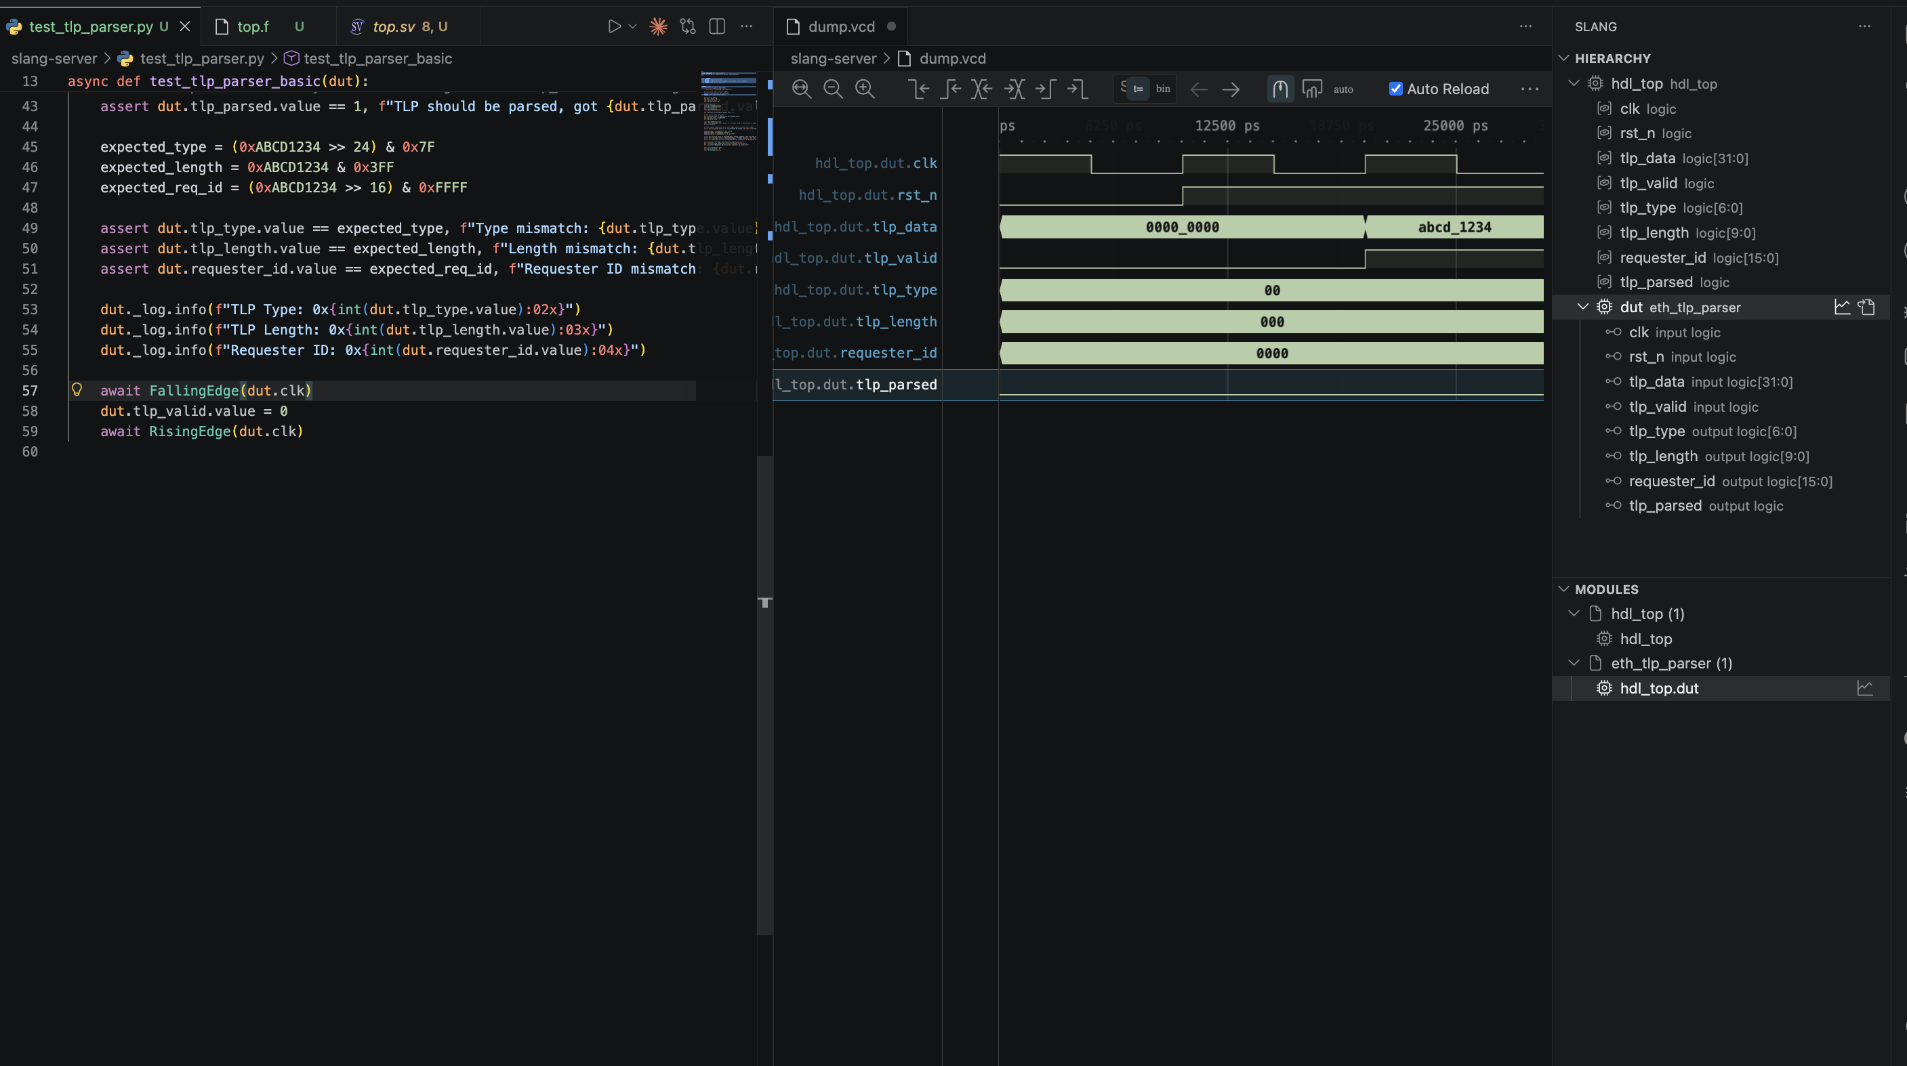The image size is (1907, 1066).
Task: Click the 12500 ps mark on time ruler
Action: pos(1227,126)
